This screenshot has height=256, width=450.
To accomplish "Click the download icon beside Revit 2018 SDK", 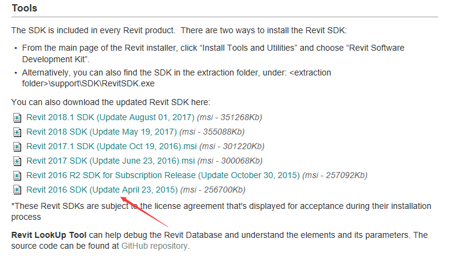I will tap(18, 132).
